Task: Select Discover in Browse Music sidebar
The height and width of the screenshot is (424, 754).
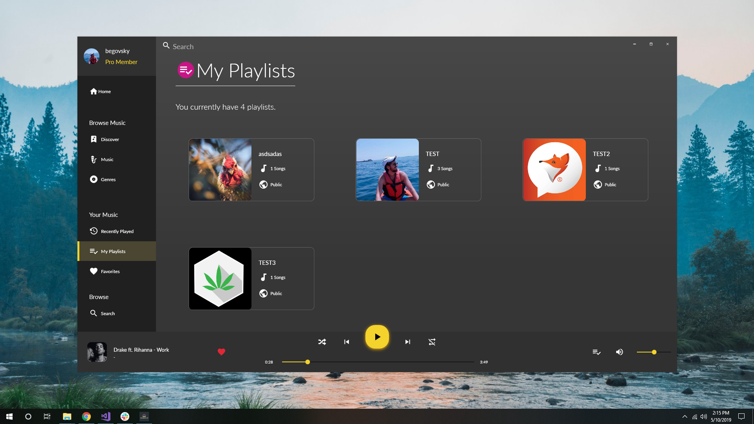Action: [110, 139]
